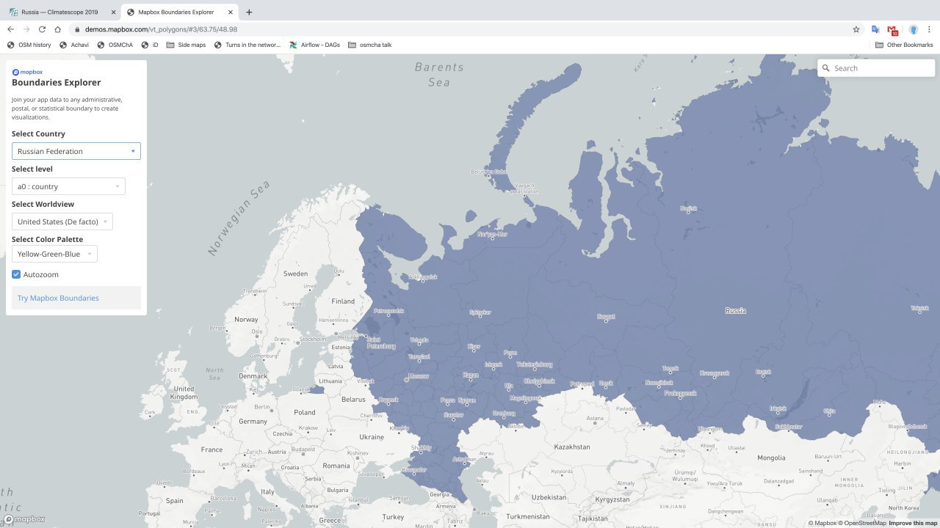The height and width of the screenshot is (528, 940).
Task: Click the Improve this map link
Action: 913,523
